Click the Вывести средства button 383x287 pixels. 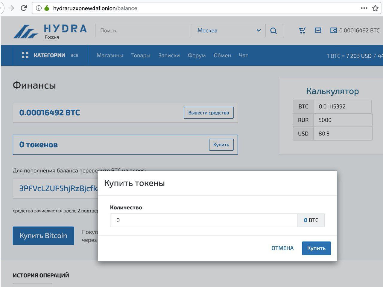(x=209, y=113)
